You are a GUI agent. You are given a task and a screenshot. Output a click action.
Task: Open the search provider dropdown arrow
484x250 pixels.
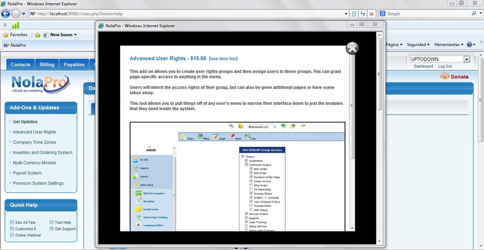(481, 14)
